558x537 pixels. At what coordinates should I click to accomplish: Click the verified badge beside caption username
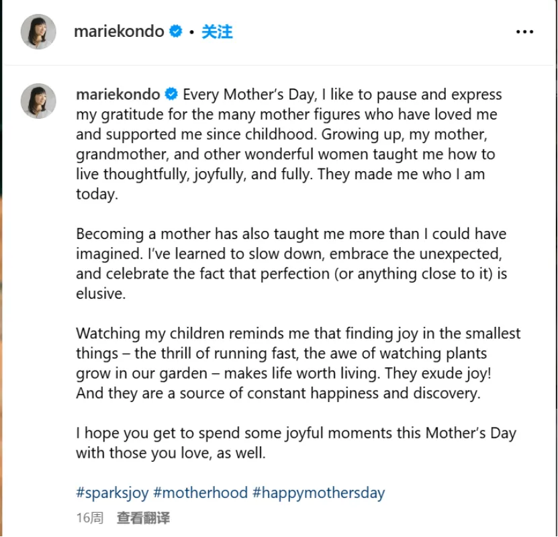[x=171, y=94]
